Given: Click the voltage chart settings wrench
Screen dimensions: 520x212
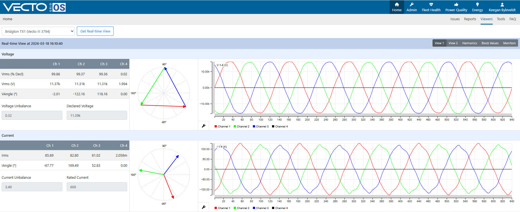Looking at the screenshot, I should (x=203, y=126).
